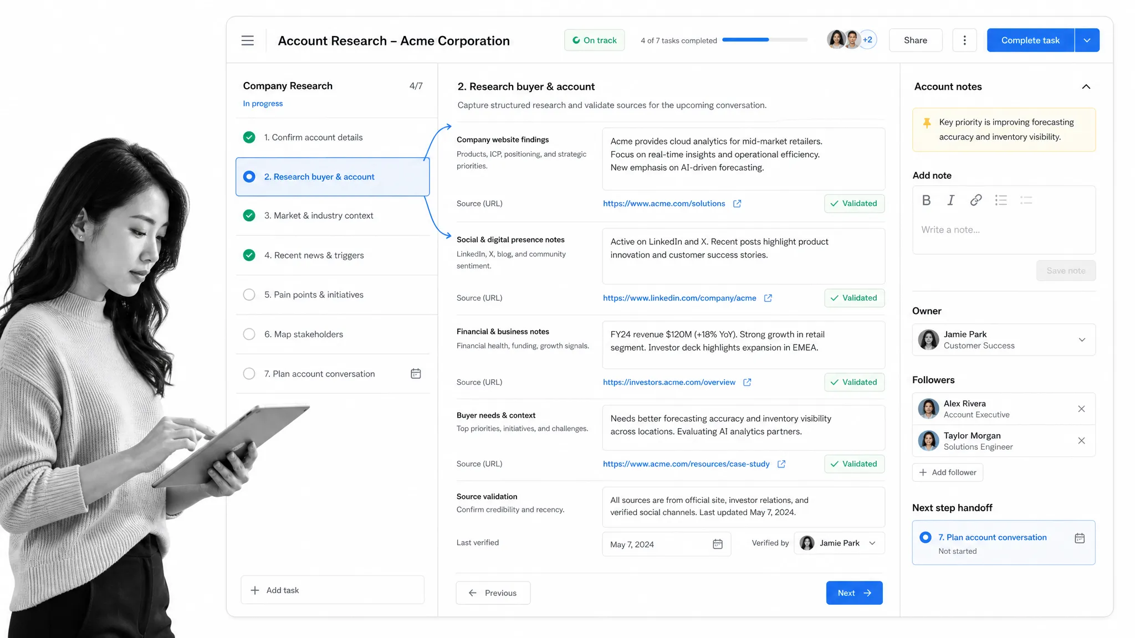
Task: Mark Pain points & initiatives complete
Action: pyautogui.click(x=249, y=295)
